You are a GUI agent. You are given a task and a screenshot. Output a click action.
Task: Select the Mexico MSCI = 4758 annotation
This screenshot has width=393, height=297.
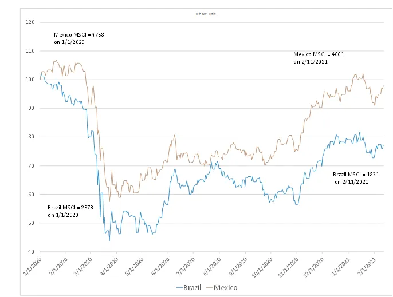79,38
